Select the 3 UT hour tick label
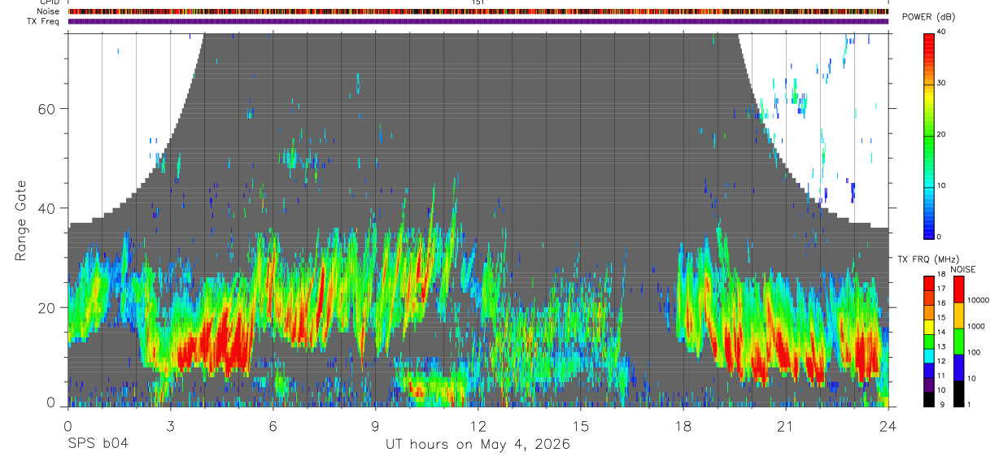999x461 pixels. [x=169, y=426]
